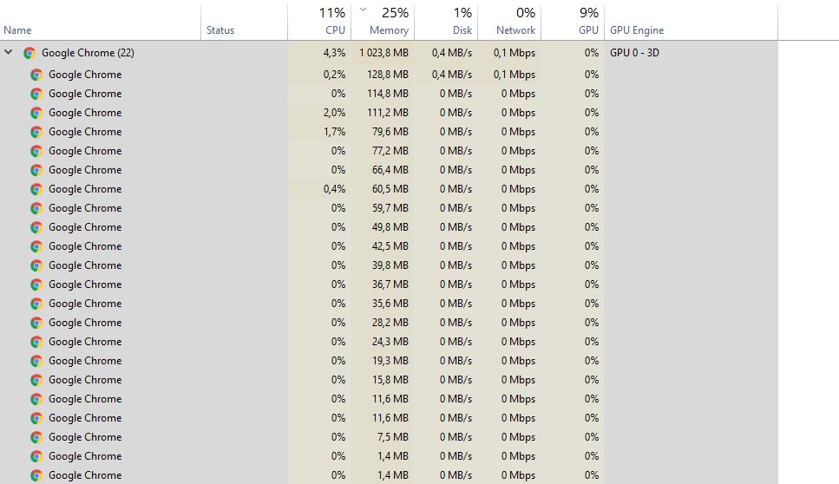Collapse the Google Chrome (22) process group
The height and width of the screenshot is (484, 839).
point(9,52)
